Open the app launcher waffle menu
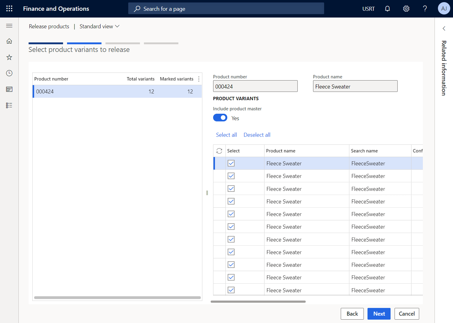The image size is (453, 323). tap(9, 9)
